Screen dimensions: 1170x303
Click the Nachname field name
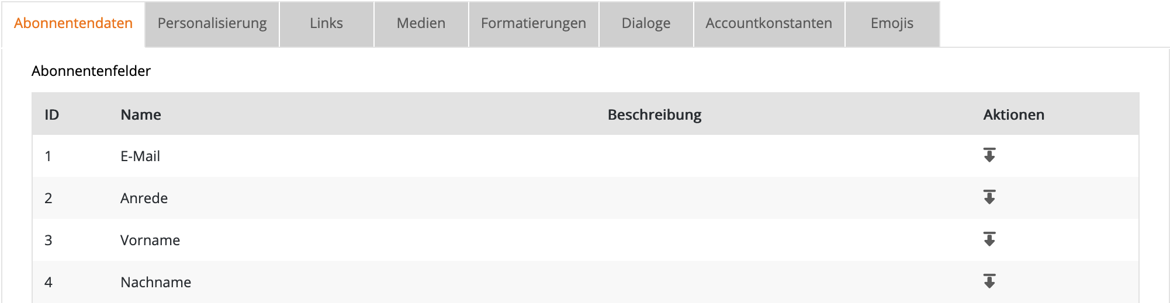[155, 283]
